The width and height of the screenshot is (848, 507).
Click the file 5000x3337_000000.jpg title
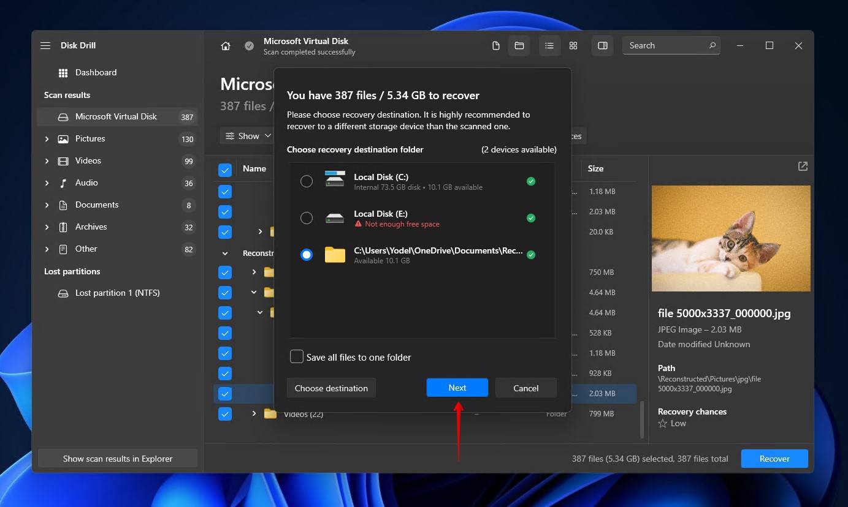[724, 314]
